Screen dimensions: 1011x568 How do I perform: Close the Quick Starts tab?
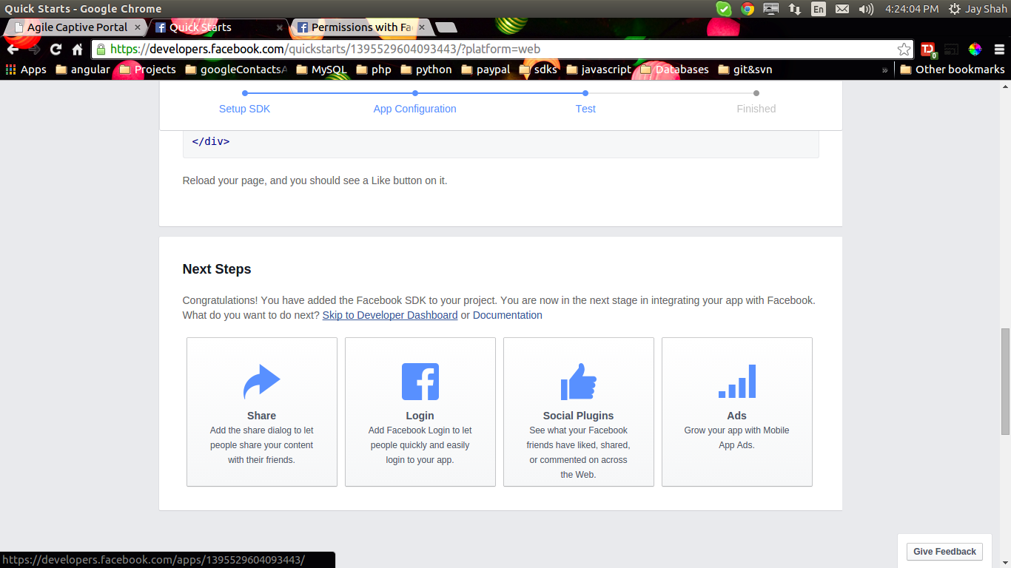click(280, 27)
